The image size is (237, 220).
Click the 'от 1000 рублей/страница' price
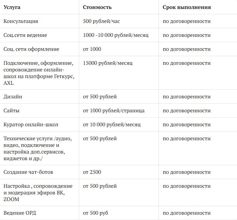pyautogui.click(x=113, y=111)
